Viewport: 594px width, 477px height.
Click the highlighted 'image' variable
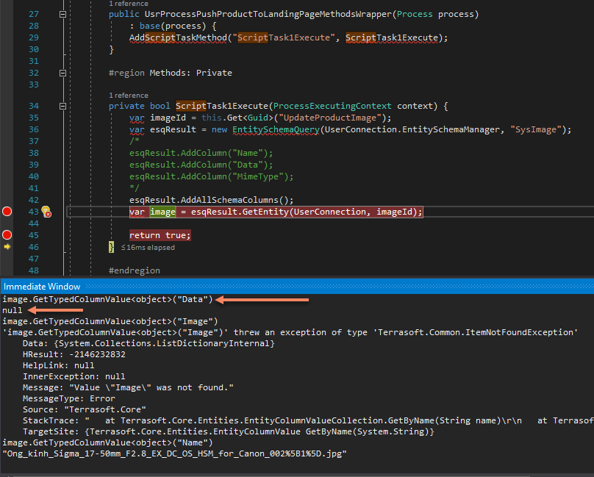click(163, 212)
